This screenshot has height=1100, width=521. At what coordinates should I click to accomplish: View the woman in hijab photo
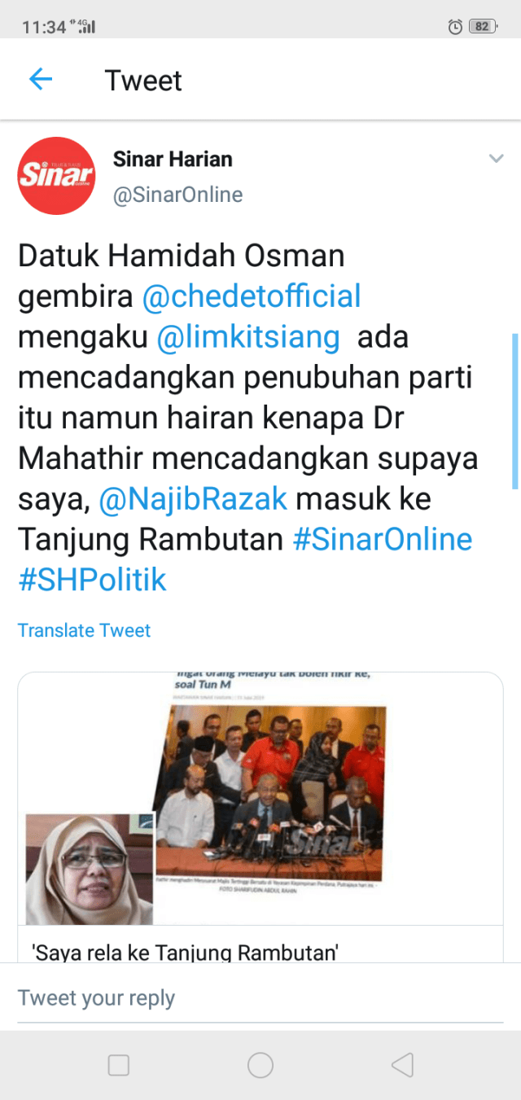(x=89, y=869)
